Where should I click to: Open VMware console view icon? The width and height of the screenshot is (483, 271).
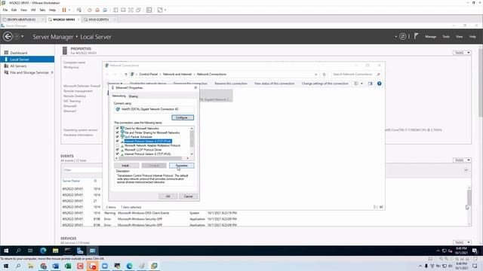[149, 10]
